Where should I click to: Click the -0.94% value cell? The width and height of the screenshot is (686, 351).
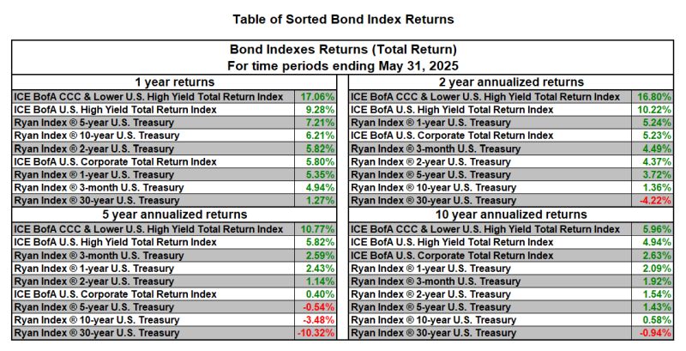tap(656, 332)
